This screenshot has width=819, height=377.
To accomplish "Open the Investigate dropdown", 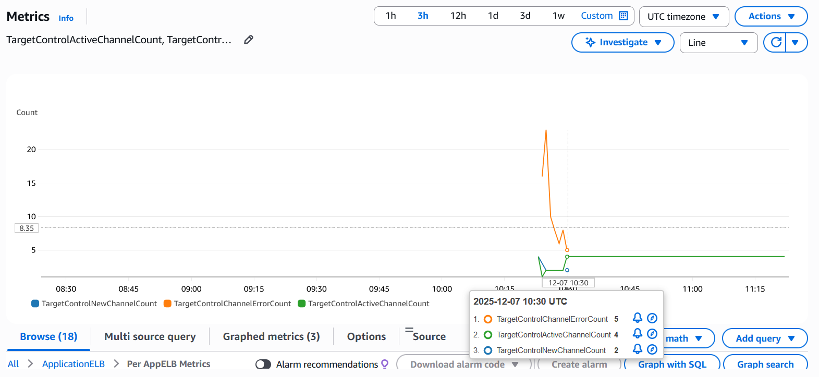I will click(623, 42).
